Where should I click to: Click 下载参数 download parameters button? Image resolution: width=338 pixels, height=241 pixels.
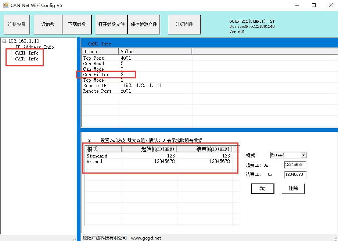tap(77, 25)
